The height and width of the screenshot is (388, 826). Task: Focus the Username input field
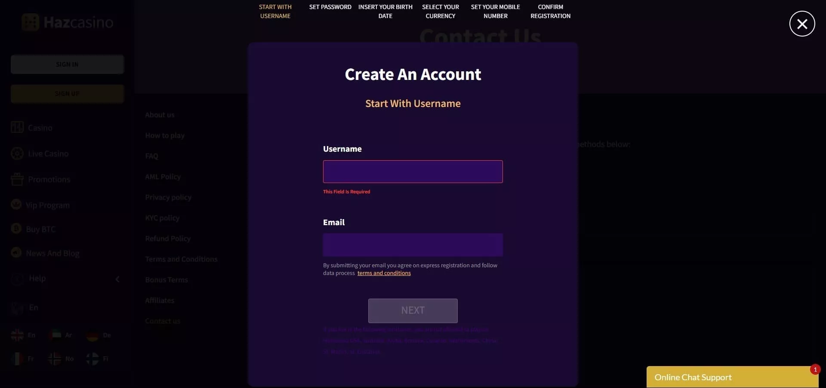pyautogui.click(x=413, y=172)
